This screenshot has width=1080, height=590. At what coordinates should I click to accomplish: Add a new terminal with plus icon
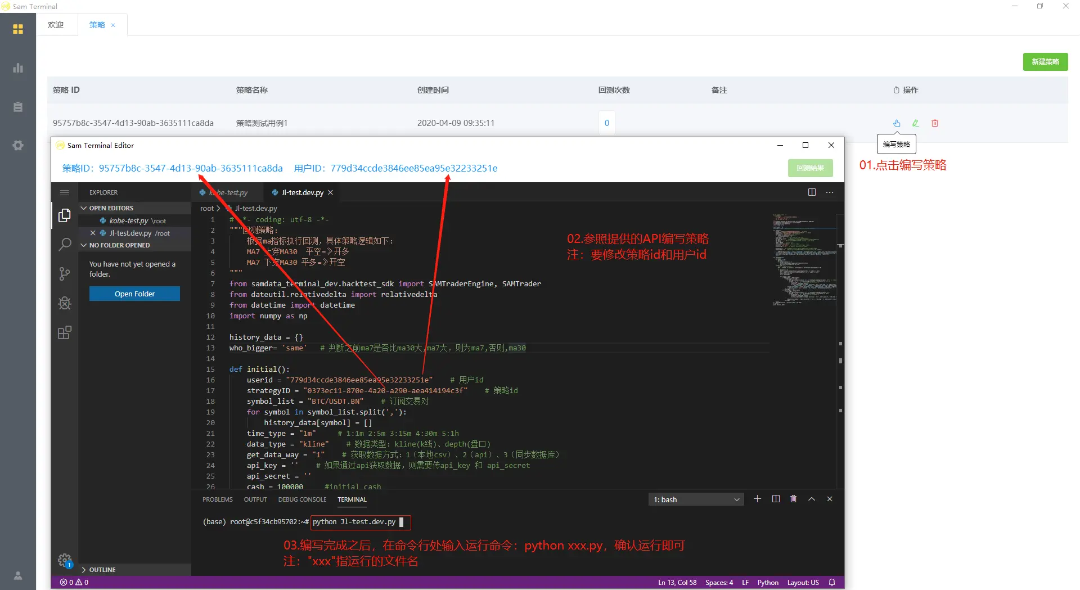pyautogui.click(x=757, y=499)
